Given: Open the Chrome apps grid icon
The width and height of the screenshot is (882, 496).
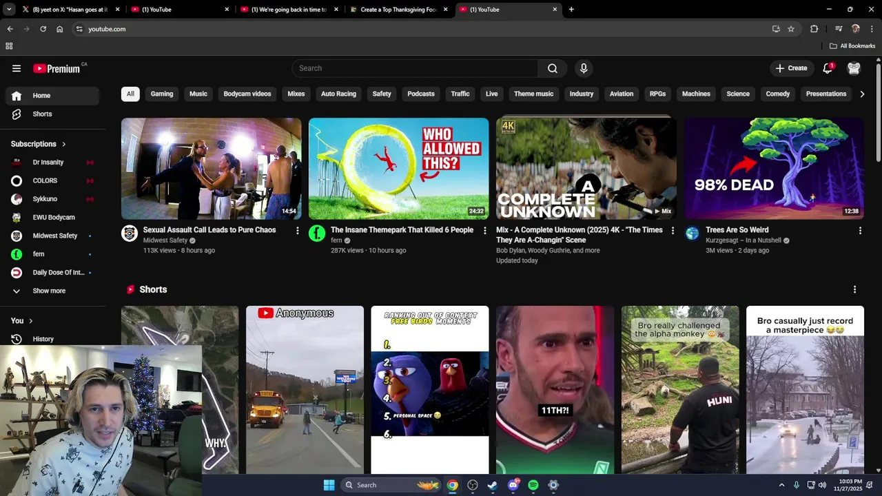Looking at the screenshot, I should tap(9, 46).
